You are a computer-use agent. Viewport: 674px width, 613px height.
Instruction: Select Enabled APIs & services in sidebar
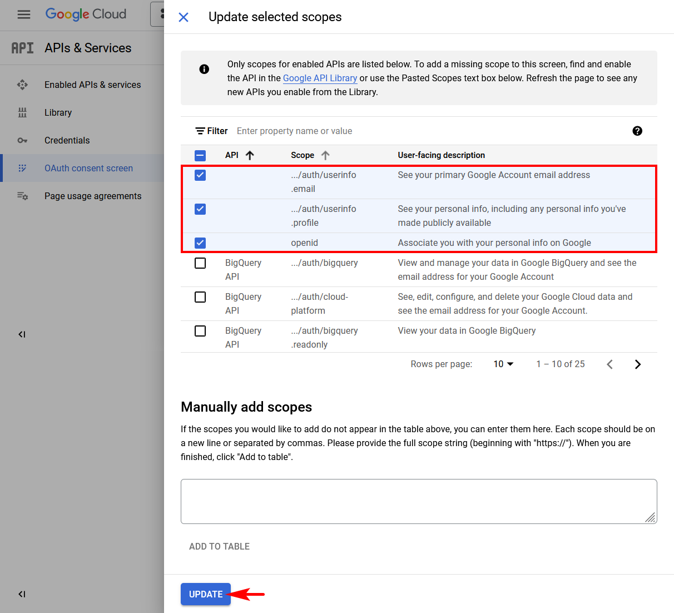[92, 85]
